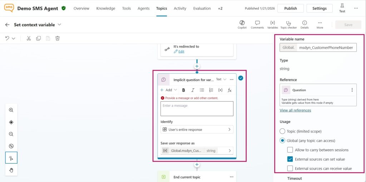The width and height of the screenshot is (366, 182).
Task: Expand the Set context variable dropdown
Action: [59, 25]
